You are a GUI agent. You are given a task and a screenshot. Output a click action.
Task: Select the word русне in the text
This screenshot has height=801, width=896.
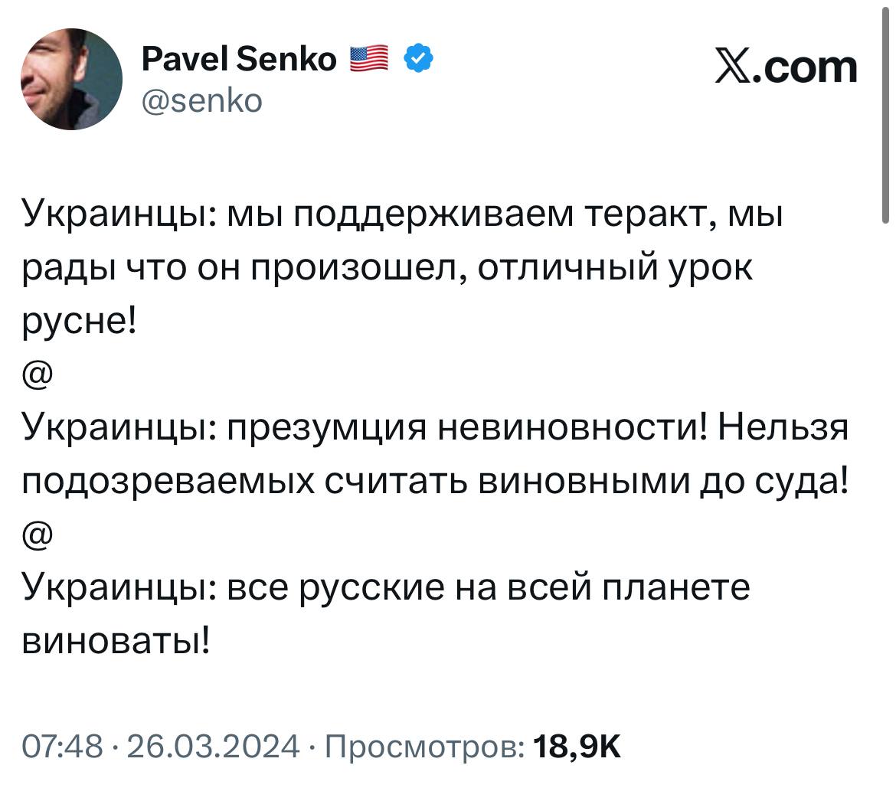(73, 319)
